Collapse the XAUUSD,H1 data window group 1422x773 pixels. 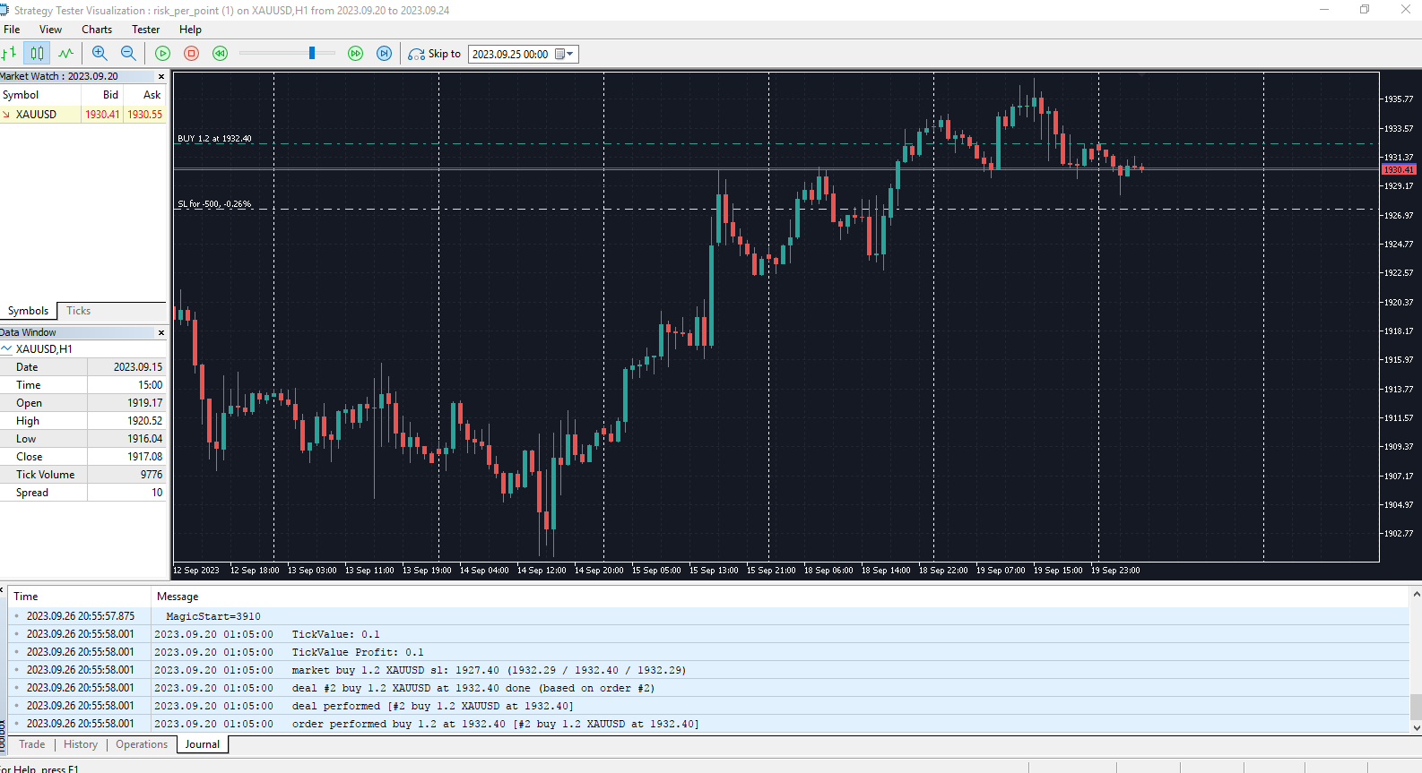pos(6,349)
